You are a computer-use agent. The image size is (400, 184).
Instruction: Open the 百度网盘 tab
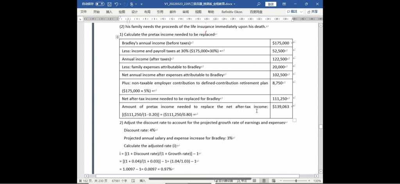pos(256,12)
